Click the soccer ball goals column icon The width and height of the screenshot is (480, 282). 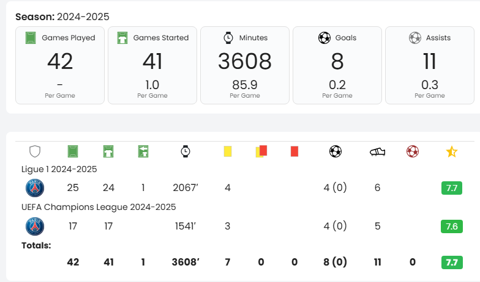(335, 151)
